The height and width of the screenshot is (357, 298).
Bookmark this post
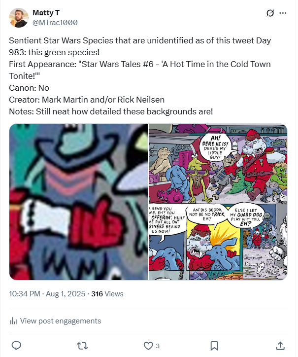pyautogui.click(x=214, y=345)
